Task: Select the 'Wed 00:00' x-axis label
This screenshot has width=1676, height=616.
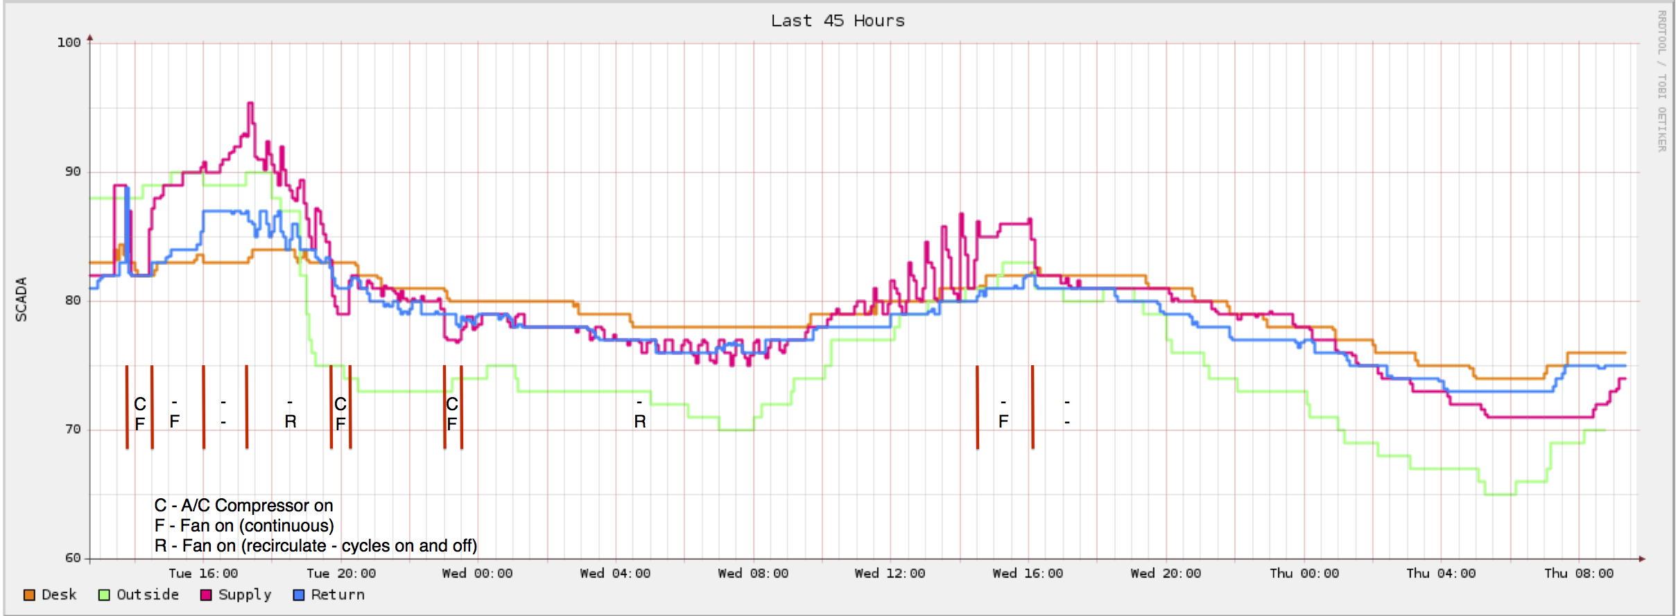Action: [478, 574]
